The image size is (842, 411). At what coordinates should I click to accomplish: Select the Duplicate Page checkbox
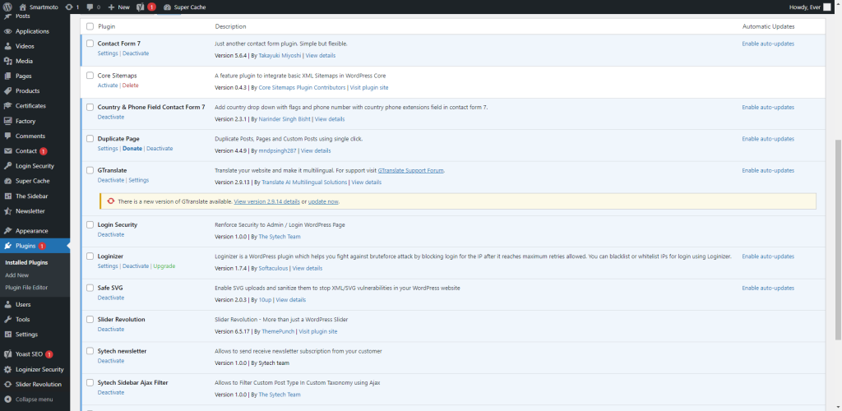coord(90,138)
